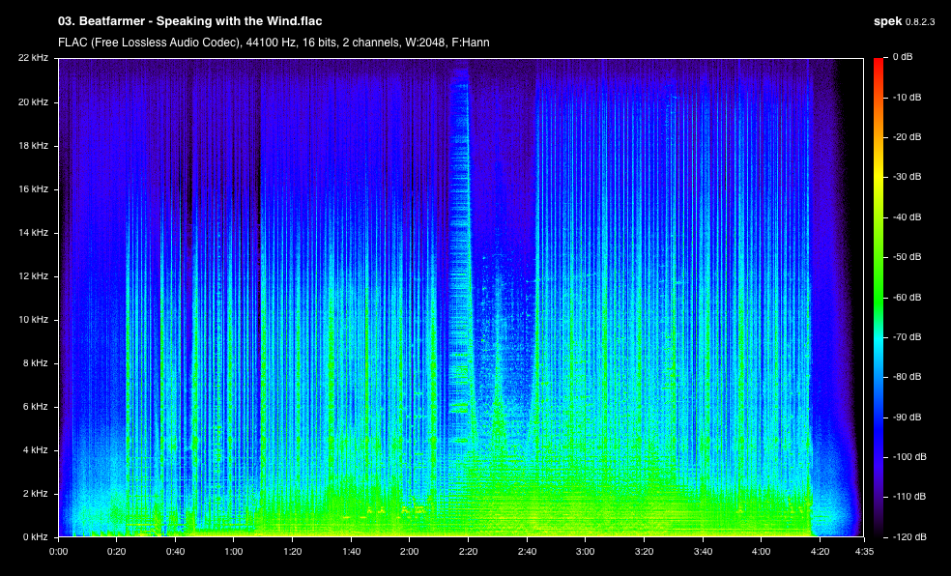This screenshot has width=951, height=576.
Task: Click the 0:00 time axis marker
Action: (x=58, y=551)
